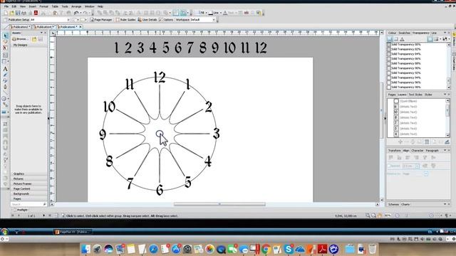Select the Lasso tool below the Pointer tool
456x256 pixels.
point(5,42)
